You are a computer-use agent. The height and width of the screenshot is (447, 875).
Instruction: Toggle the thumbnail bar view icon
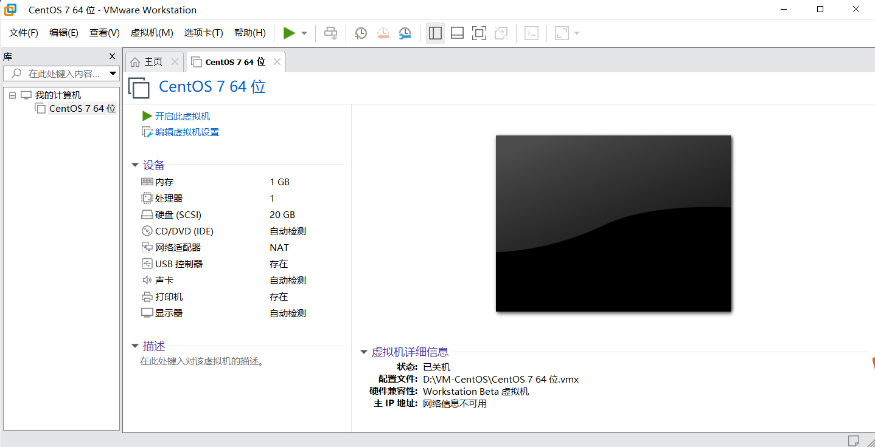pos(457,33)
